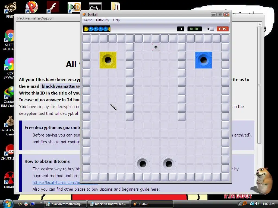
Task: Open the red P ball desktop shortcut
Action: [x=32, y=7]
